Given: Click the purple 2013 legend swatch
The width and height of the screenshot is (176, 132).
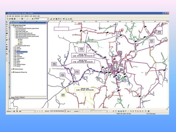Looking at the screenshot, I should [19, 44].
